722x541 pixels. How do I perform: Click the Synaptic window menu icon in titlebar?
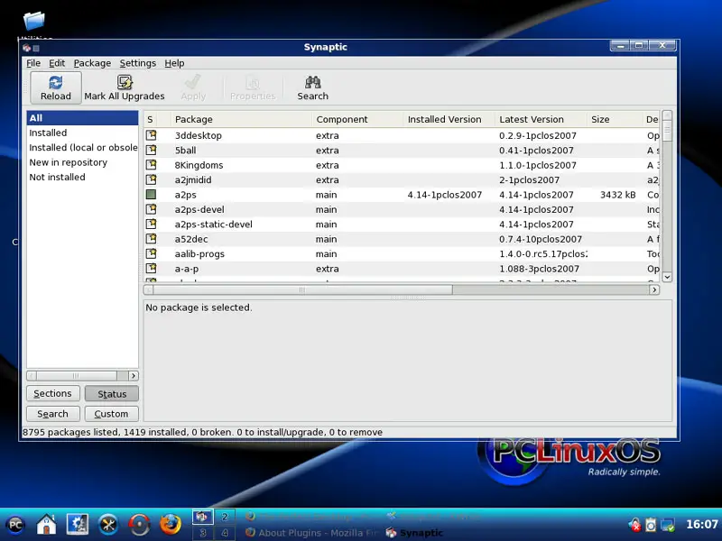27,48
